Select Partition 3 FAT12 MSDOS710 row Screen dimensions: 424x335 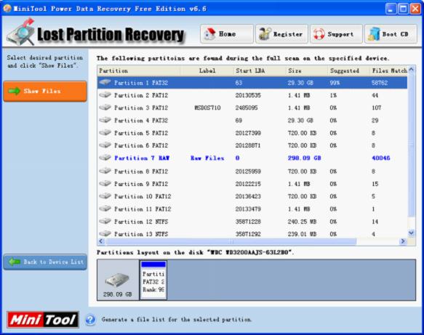(x=252, y=108)
